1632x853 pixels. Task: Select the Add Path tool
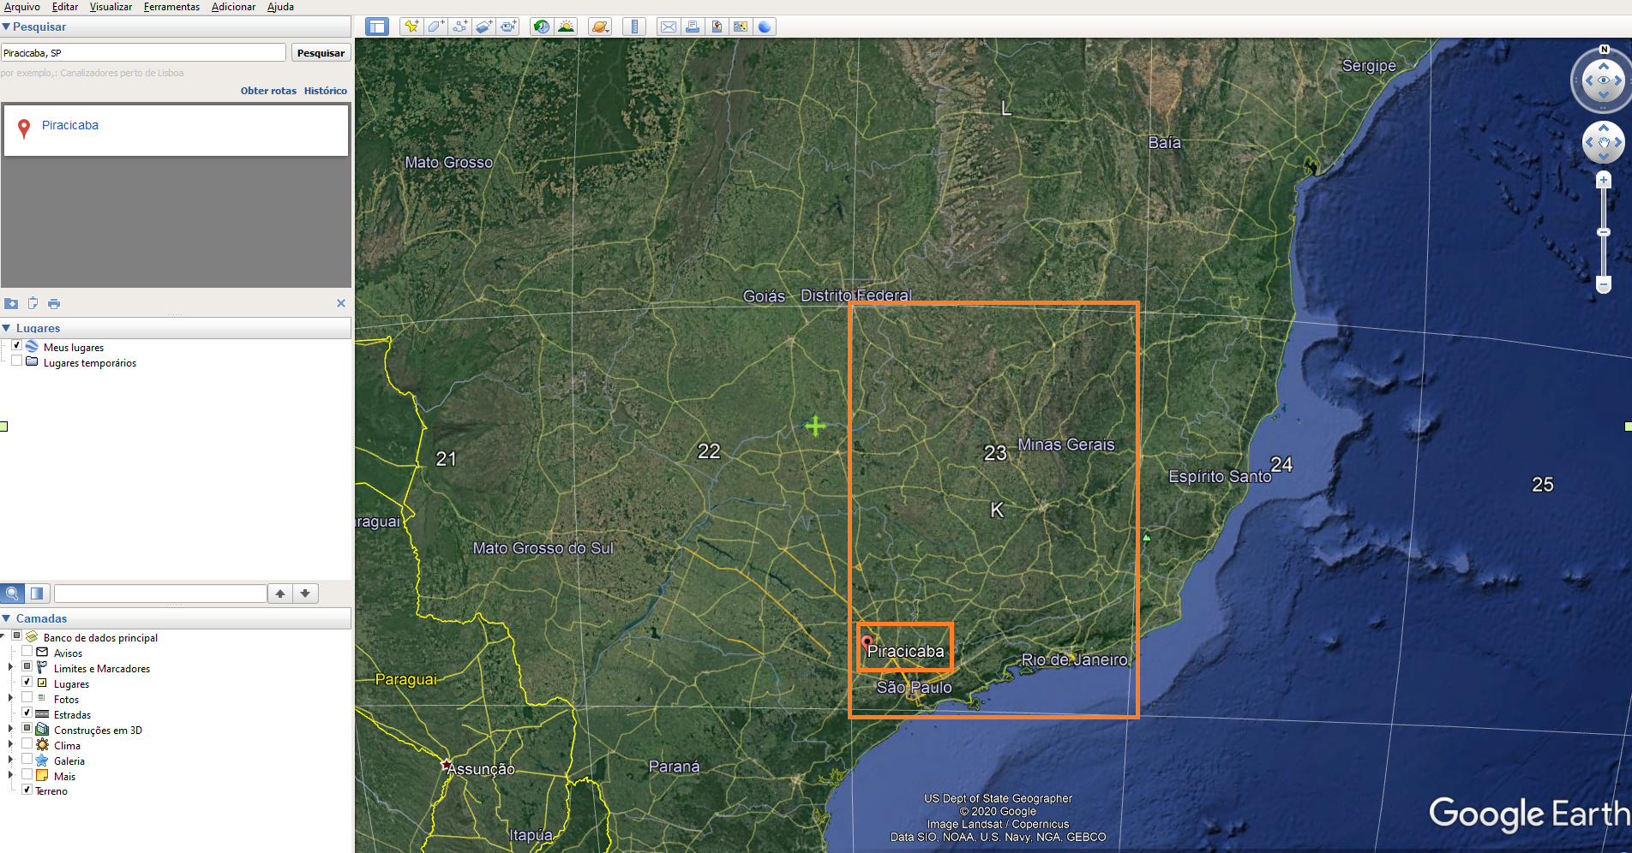[460, 27]
